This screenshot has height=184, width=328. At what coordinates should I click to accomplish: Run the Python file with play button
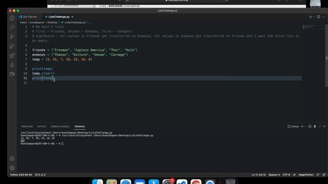[311, 17]
